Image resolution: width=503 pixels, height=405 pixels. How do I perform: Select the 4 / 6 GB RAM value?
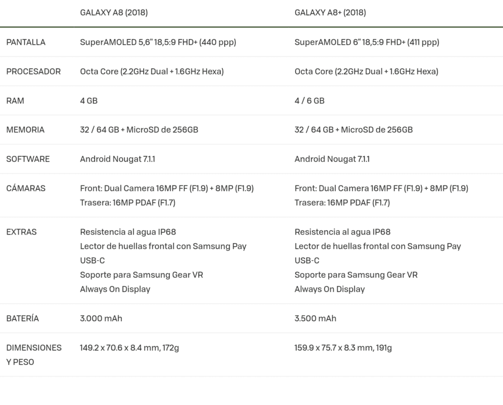coord(309,101)
